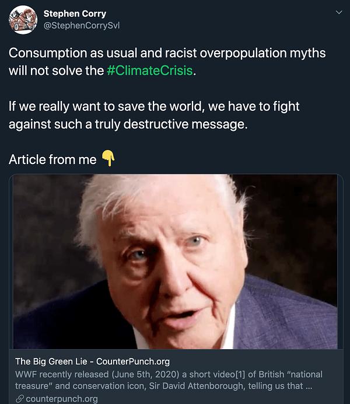Click the @StephenCorrySvl handle
Viewport: 350px width, 404px height.
coord(82,25)
